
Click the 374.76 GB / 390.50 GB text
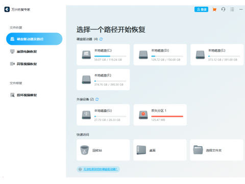109,84
